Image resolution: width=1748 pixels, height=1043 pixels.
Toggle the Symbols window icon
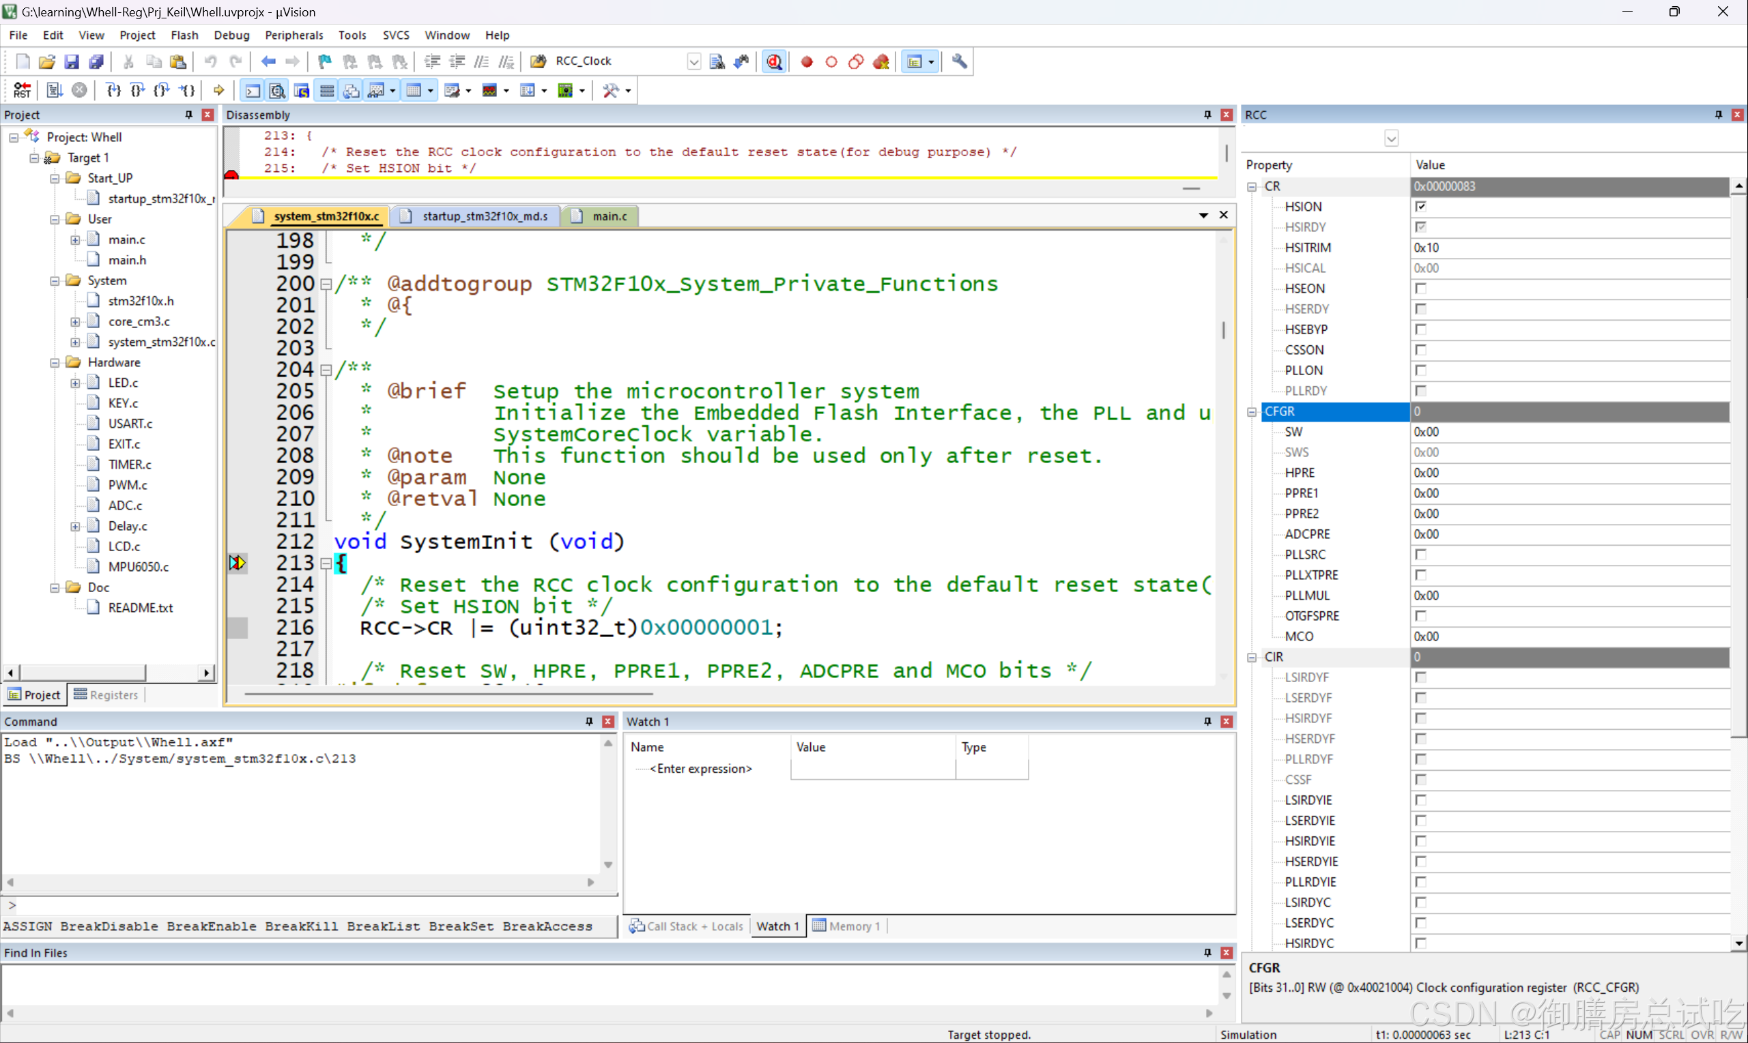point(302,90)
